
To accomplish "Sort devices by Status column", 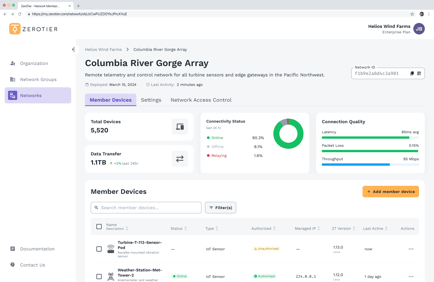I will click(x=179, y=229).
